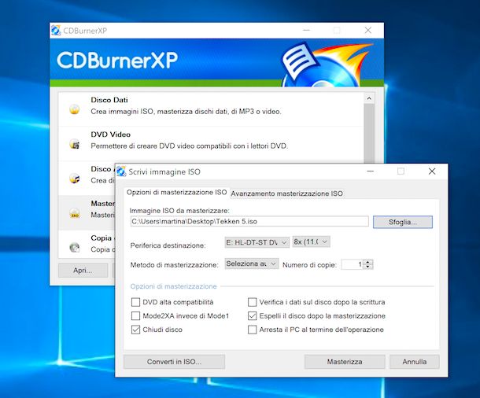Click the Annulla button
This screenshot has width=480, height=398.
[415, 362]
